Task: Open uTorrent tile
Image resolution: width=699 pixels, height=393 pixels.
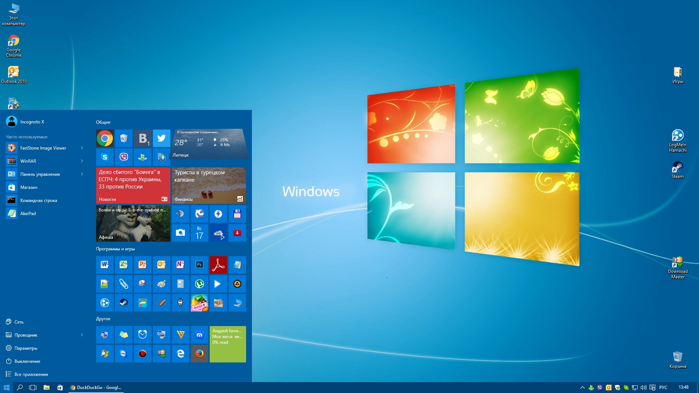Action: pos(199,283)
